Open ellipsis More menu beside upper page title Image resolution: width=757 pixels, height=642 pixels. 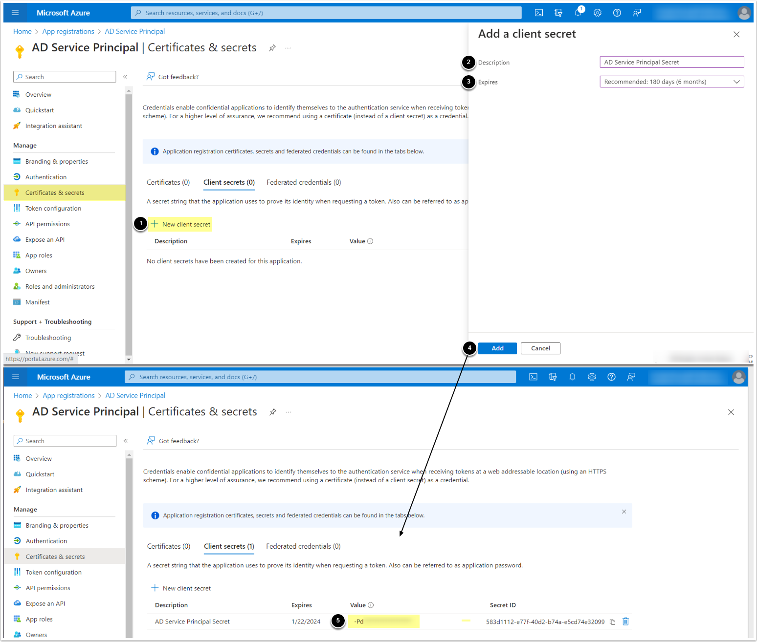[288, 48]
